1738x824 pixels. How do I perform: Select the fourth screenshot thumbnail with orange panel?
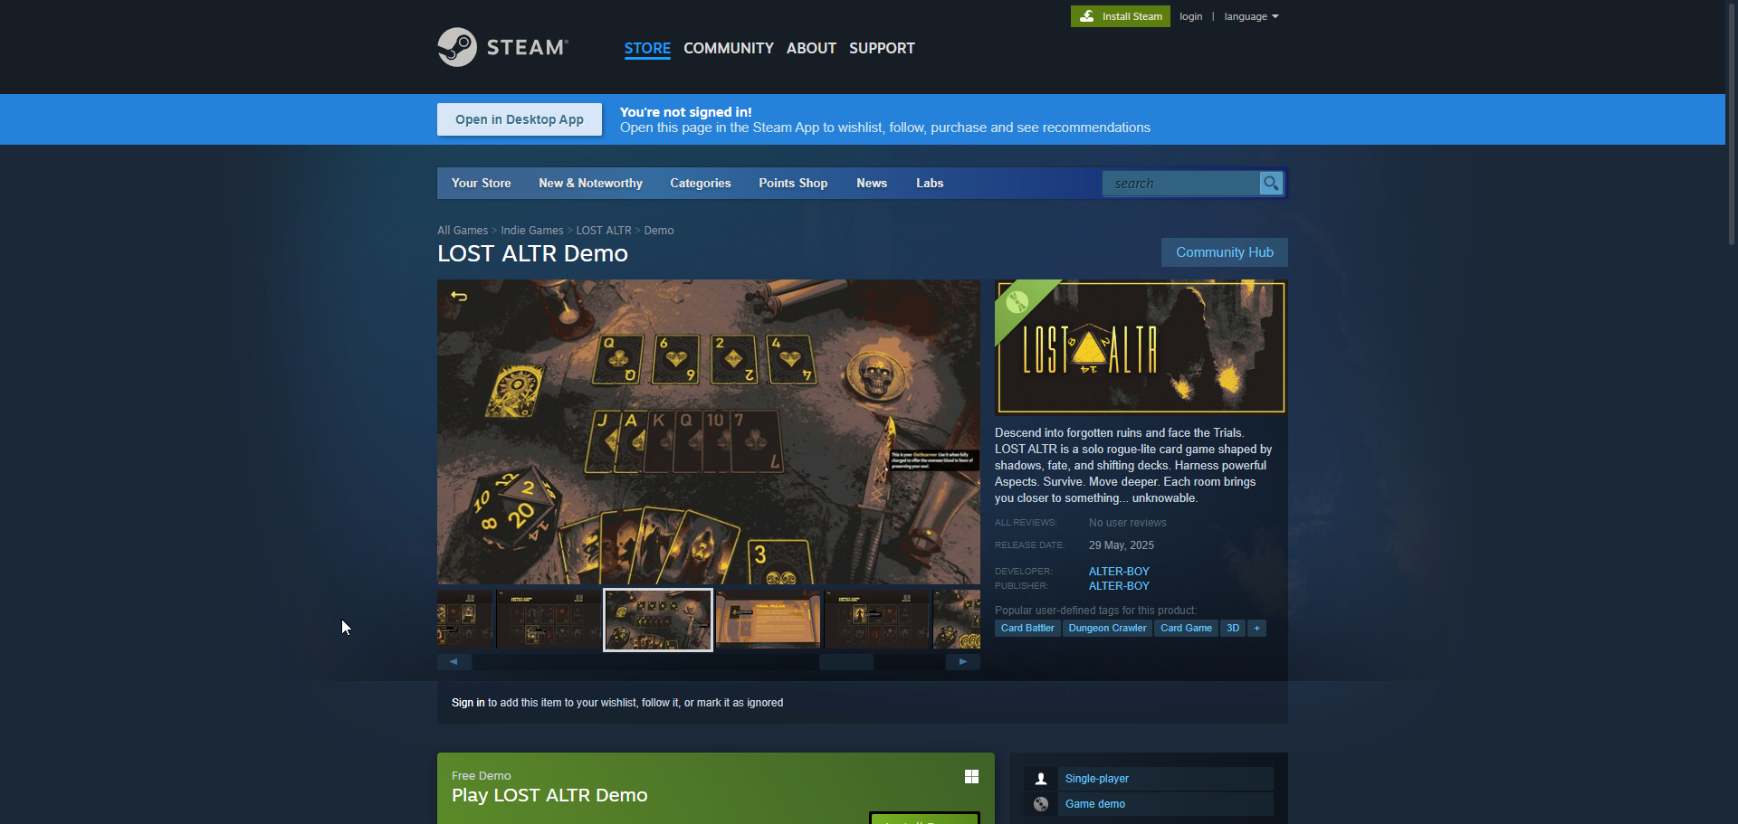click(768, 620)
